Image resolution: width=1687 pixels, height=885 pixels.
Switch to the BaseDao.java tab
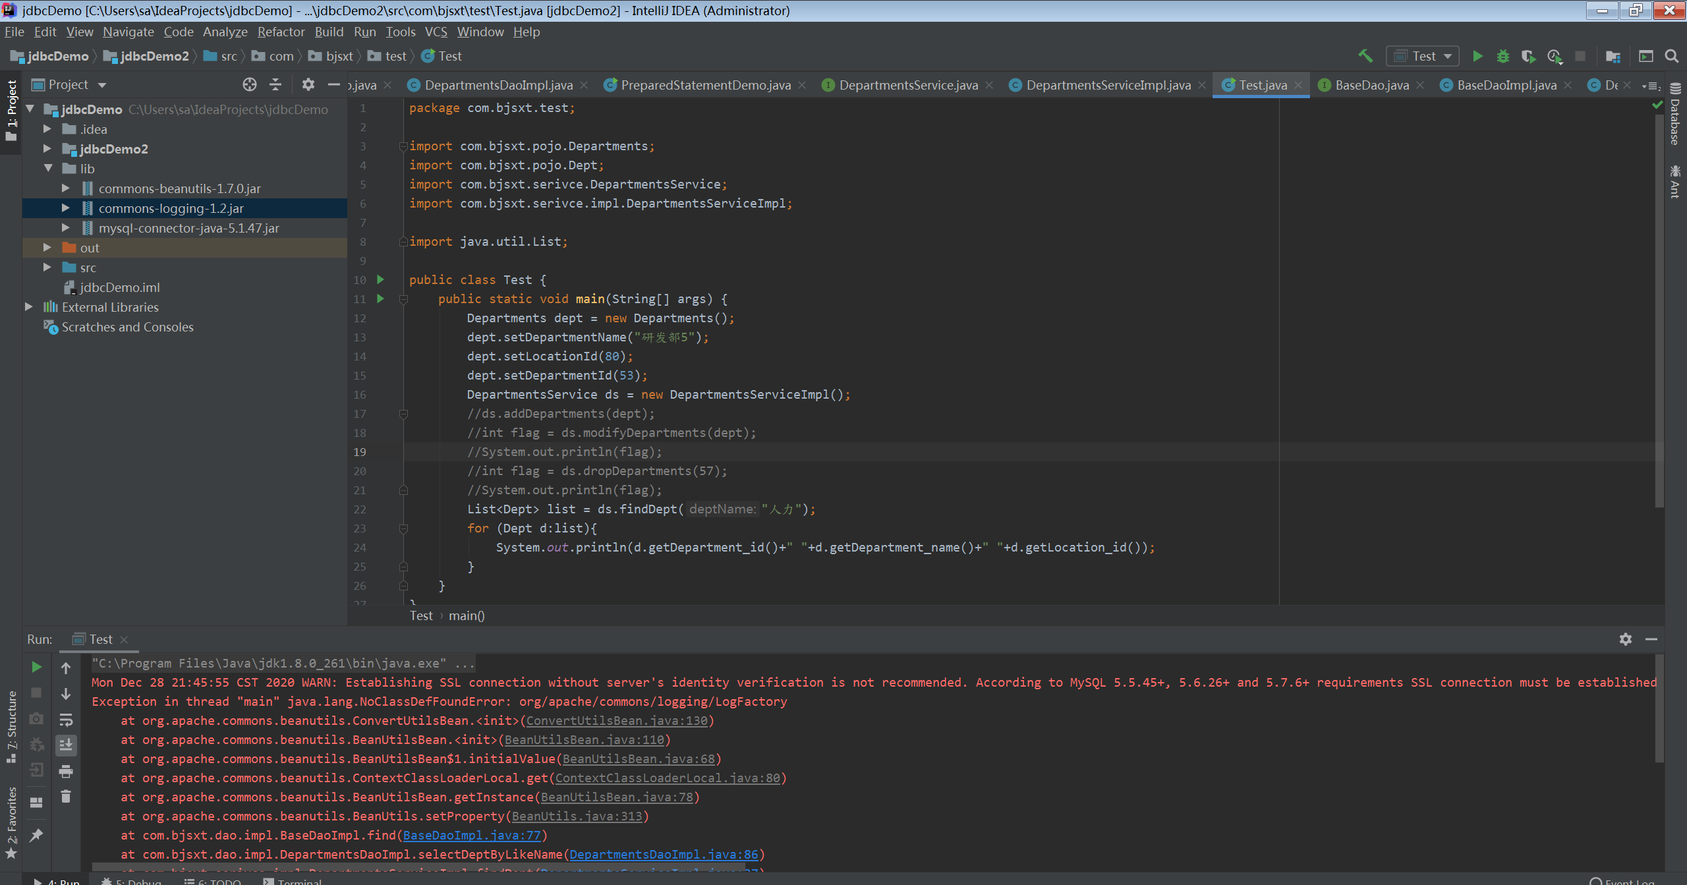pos(1371,85)
